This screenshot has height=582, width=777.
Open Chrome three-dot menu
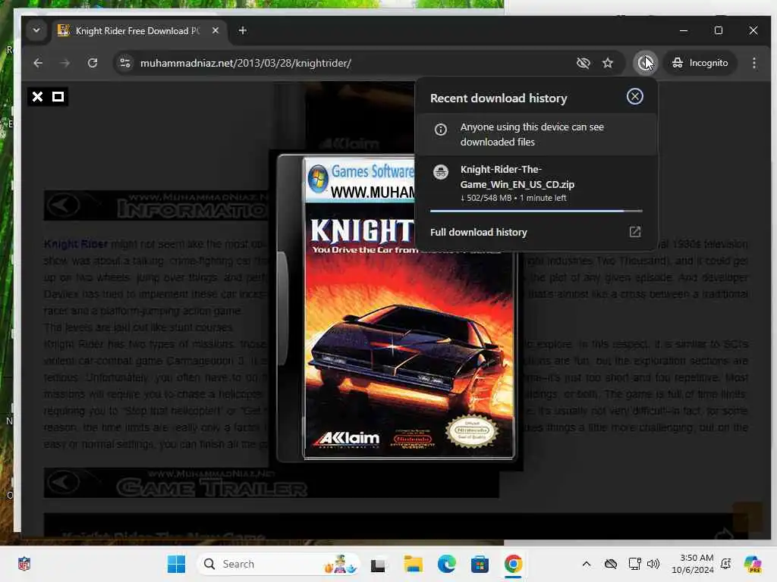tap(754, 63)
